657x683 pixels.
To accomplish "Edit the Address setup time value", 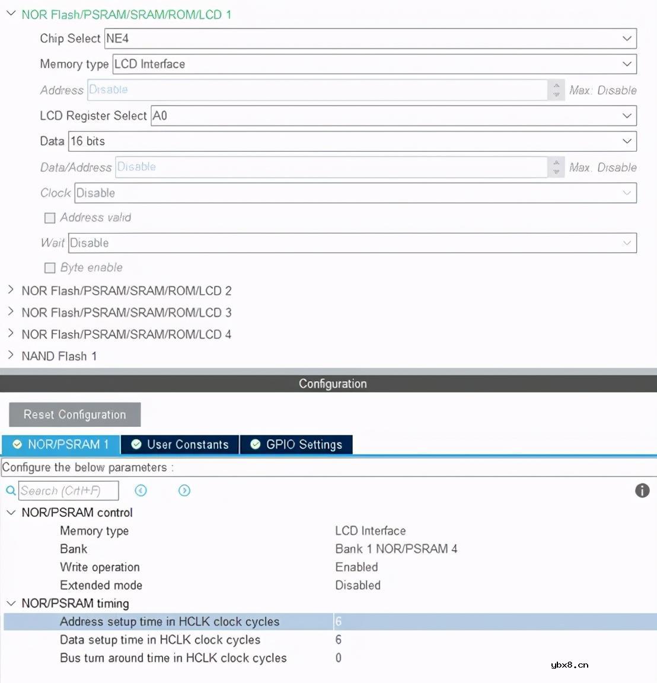I will 492,622.
